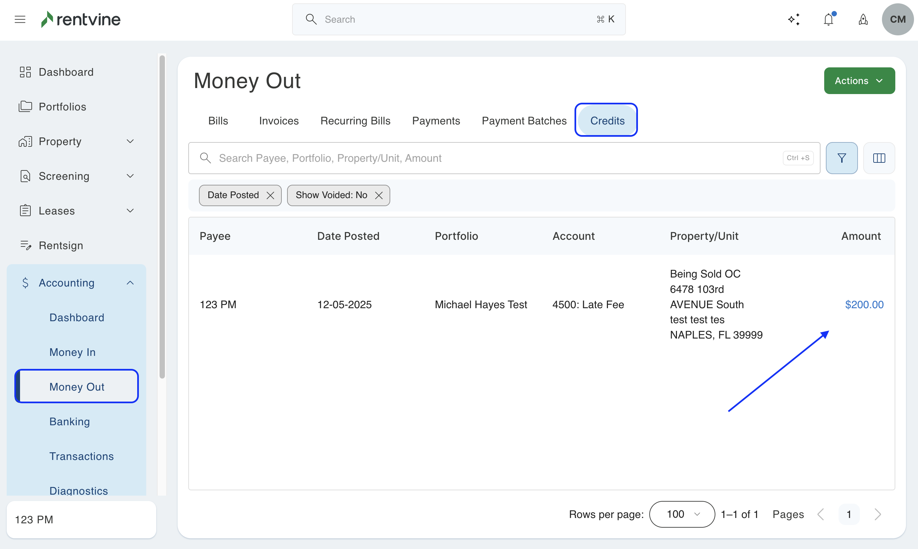
Task: Click the AI sparkle icon in header
Action: click(793, 19)
